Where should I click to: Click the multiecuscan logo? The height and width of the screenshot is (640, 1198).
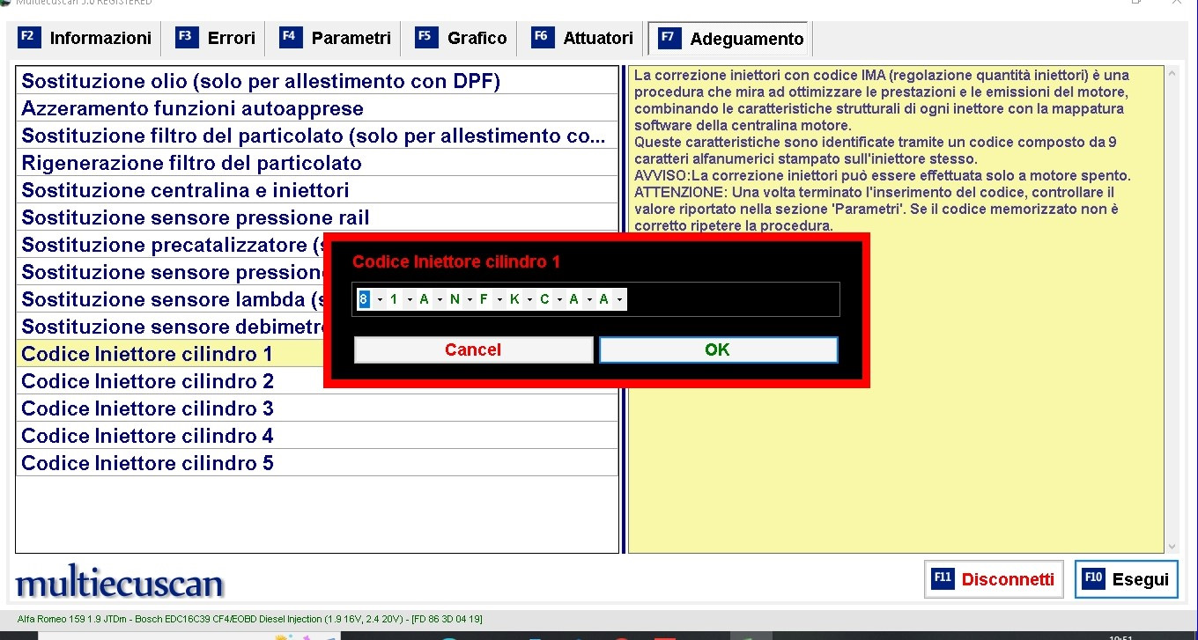pos(120,583)
